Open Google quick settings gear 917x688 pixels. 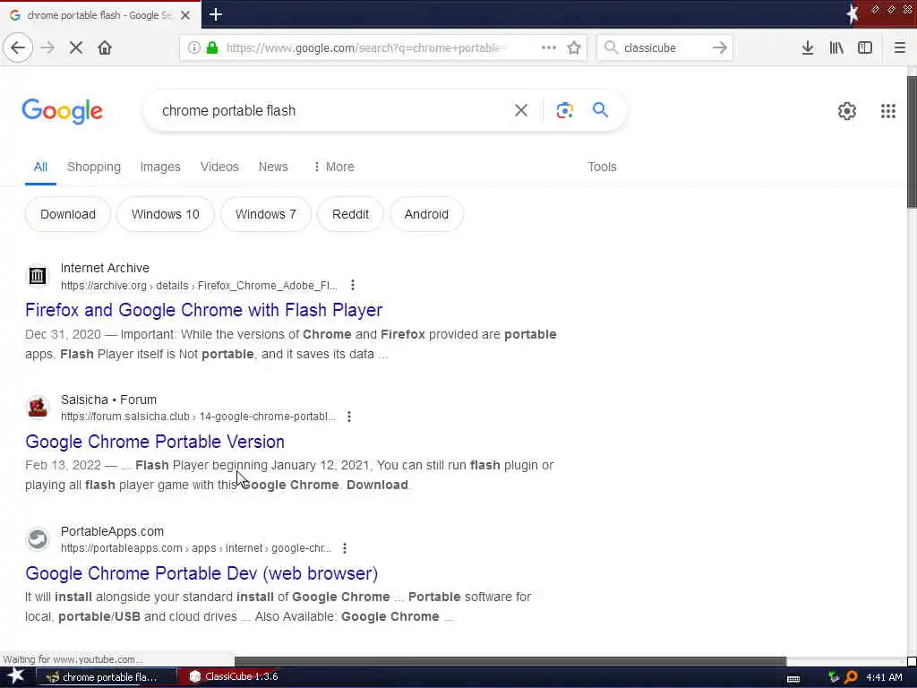coord(847,110)
